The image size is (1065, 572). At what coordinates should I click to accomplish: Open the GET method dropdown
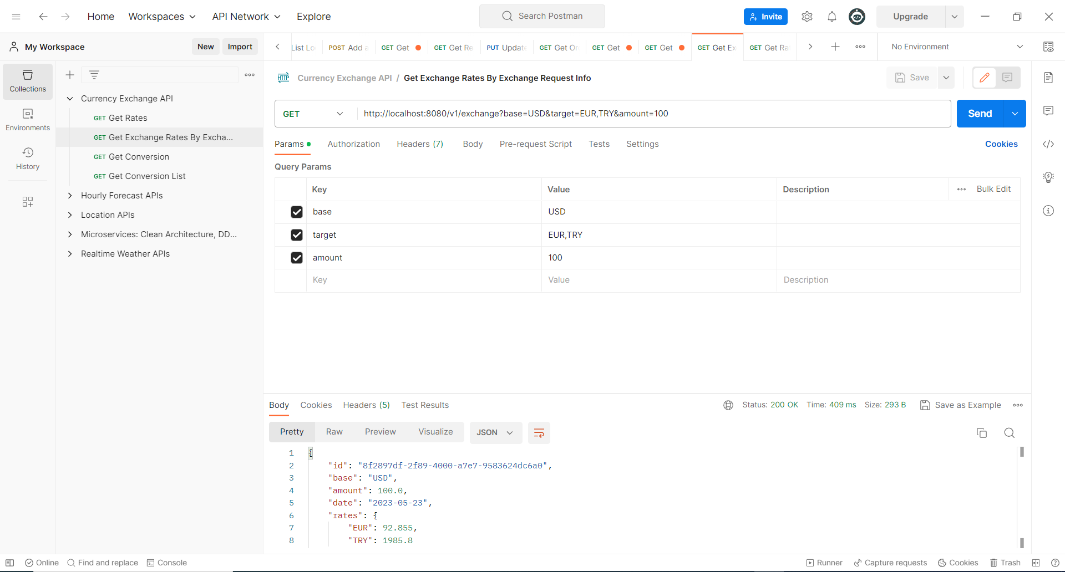click(x=313, y=114)
